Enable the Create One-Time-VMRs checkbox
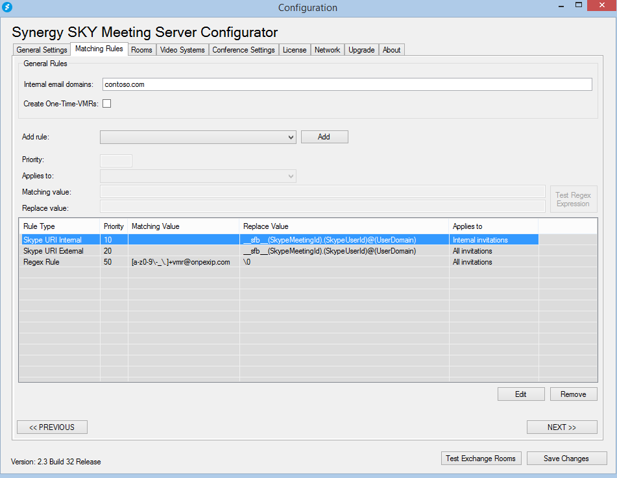The width and height of the screenshot is (617, 478). (107, 104)
